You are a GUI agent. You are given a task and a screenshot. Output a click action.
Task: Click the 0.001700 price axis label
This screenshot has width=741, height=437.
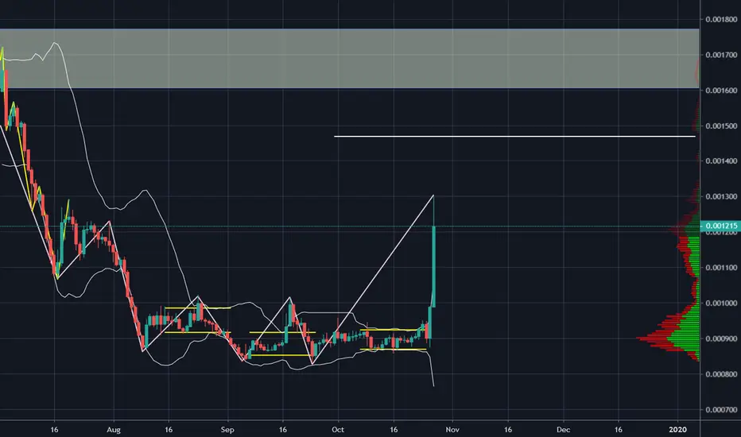(721, 55)
